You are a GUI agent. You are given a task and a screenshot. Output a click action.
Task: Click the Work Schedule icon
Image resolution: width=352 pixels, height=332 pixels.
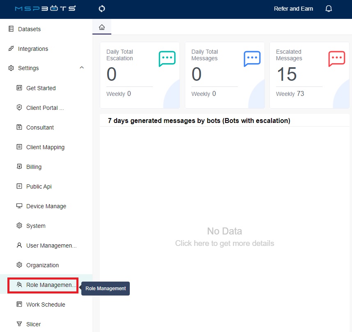[x=19, y=304]
